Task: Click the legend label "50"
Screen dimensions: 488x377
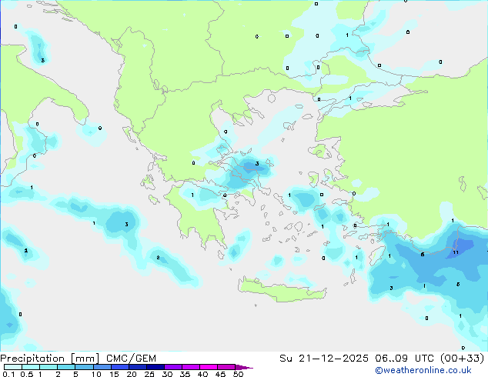Action: pos(238,374)
